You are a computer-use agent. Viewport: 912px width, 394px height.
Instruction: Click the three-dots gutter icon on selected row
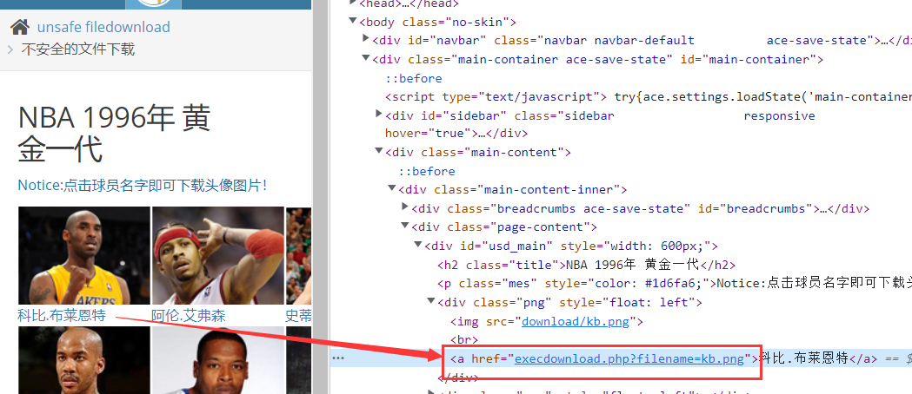coord(338,358)
